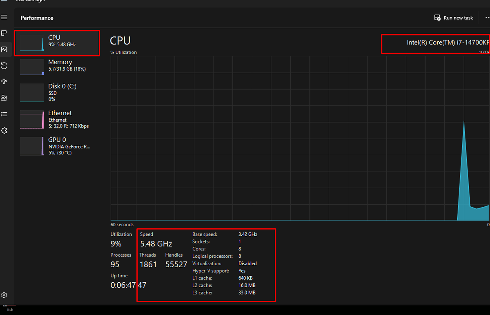Open the Services page icon

4,130
